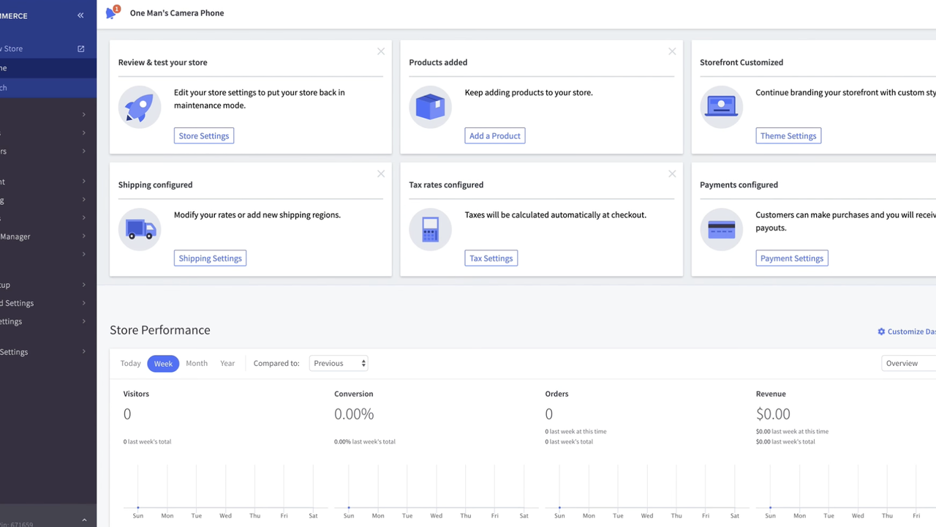Click the gear icon beside Customize Dashboard
936x527 pixels.
point(881,332)
